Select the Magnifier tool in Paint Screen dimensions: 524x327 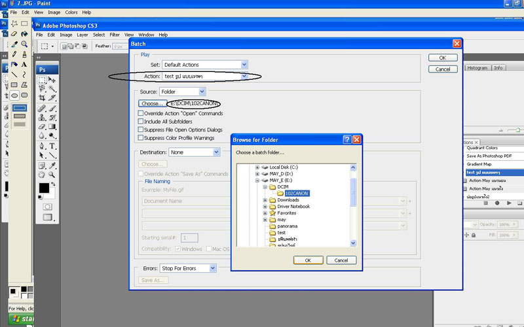(x=24, y=44)
